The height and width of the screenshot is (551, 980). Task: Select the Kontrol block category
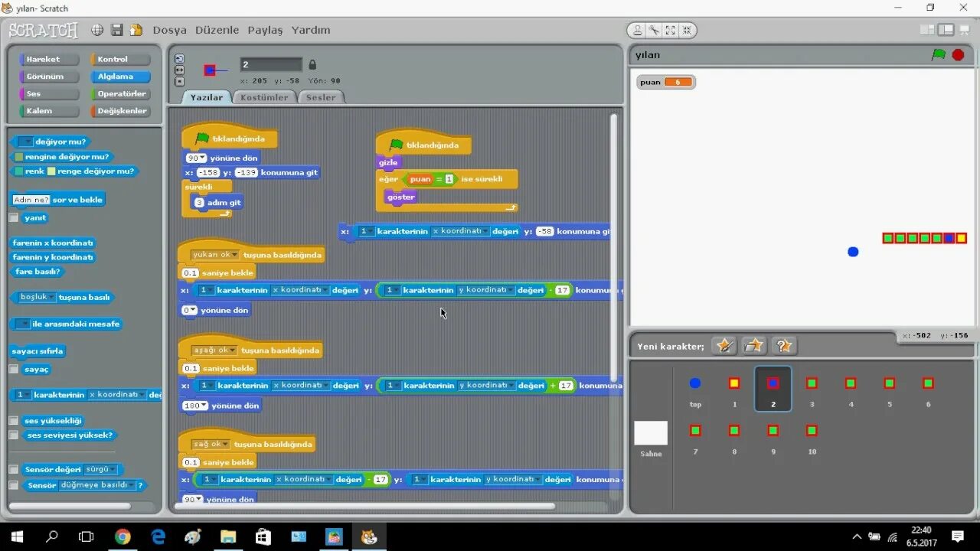[x=120, y=59]
